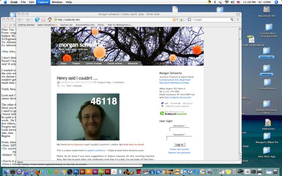282x176 pixels.
Task: Open the Flickr bookmark
Action: [101, 25]
